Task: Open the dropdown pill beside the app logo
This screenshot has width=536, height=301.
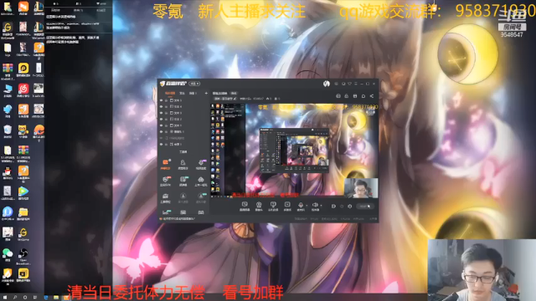Action: (194, 84)
